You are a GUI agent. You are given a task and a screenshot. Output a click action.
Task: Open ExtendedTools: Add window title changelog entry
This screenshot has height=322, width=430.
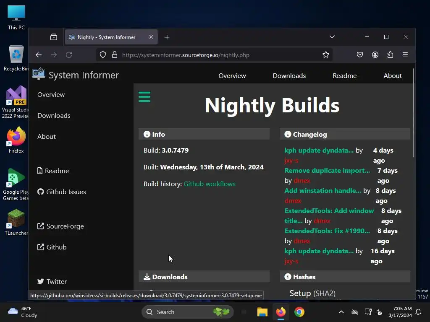click(329, 216)
